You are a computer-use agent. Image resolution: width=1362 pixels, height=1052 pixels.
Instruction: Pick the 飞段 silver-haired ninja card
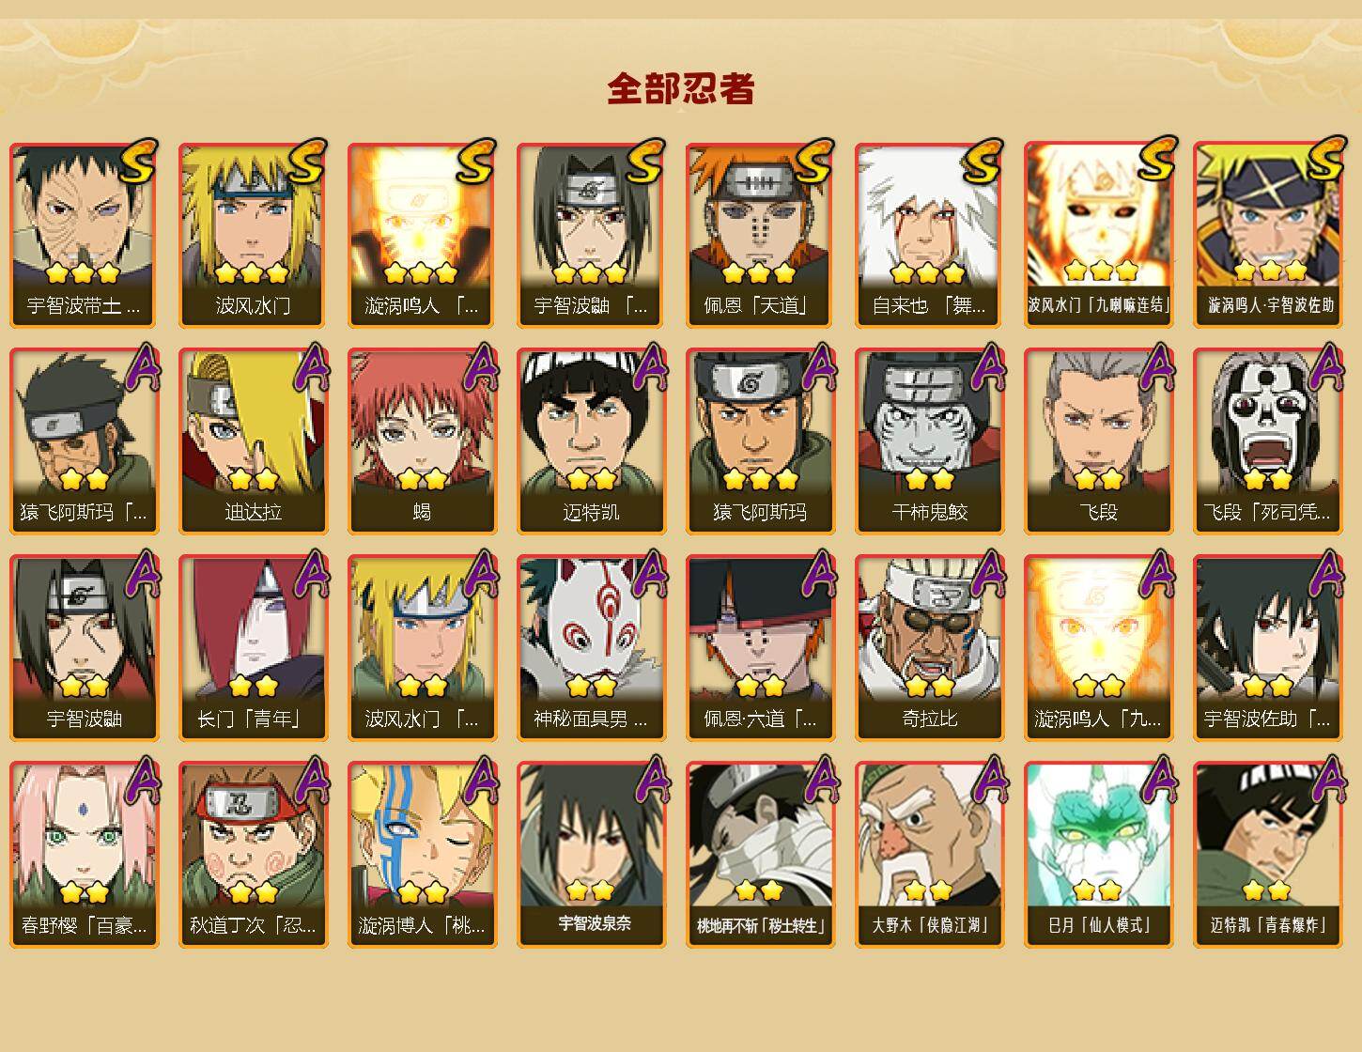(1098, 441)
